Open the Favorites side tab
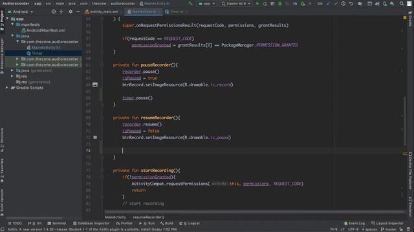The width and height of the screenshot is (414, 232). click(x=2, y=170)
